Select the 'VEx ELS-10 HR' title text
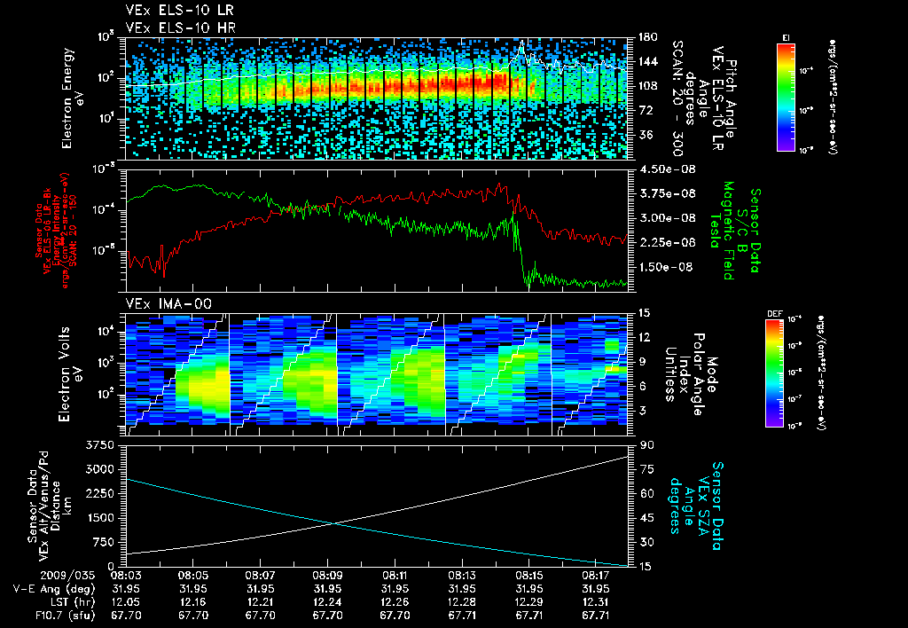 click(180, 27)
